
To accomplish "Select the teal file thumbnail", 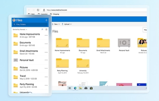I will 103,84.
